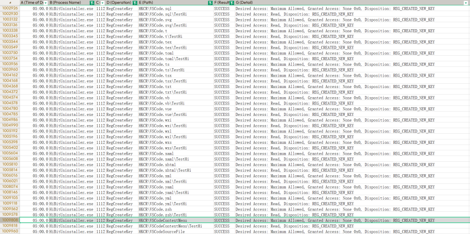The image size is (470, 234).
Task: Click the HKCR\VSCode.vue\TestHi path cell
Action: pyautogui.click(x=176, y=115)
